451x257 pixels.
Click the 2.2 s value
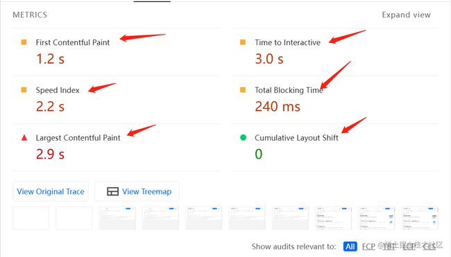[50, 107]
